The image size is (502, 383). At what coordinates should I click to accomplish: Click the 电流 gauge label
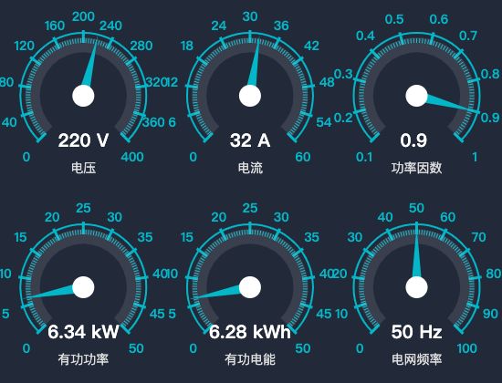tap(250, 168)
